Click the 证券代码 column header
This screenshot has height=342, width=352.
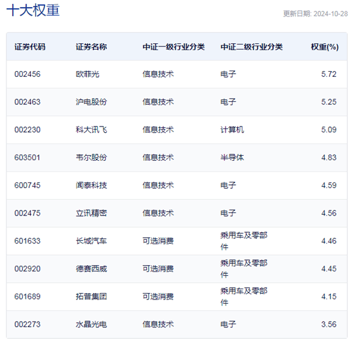[30, 46]
